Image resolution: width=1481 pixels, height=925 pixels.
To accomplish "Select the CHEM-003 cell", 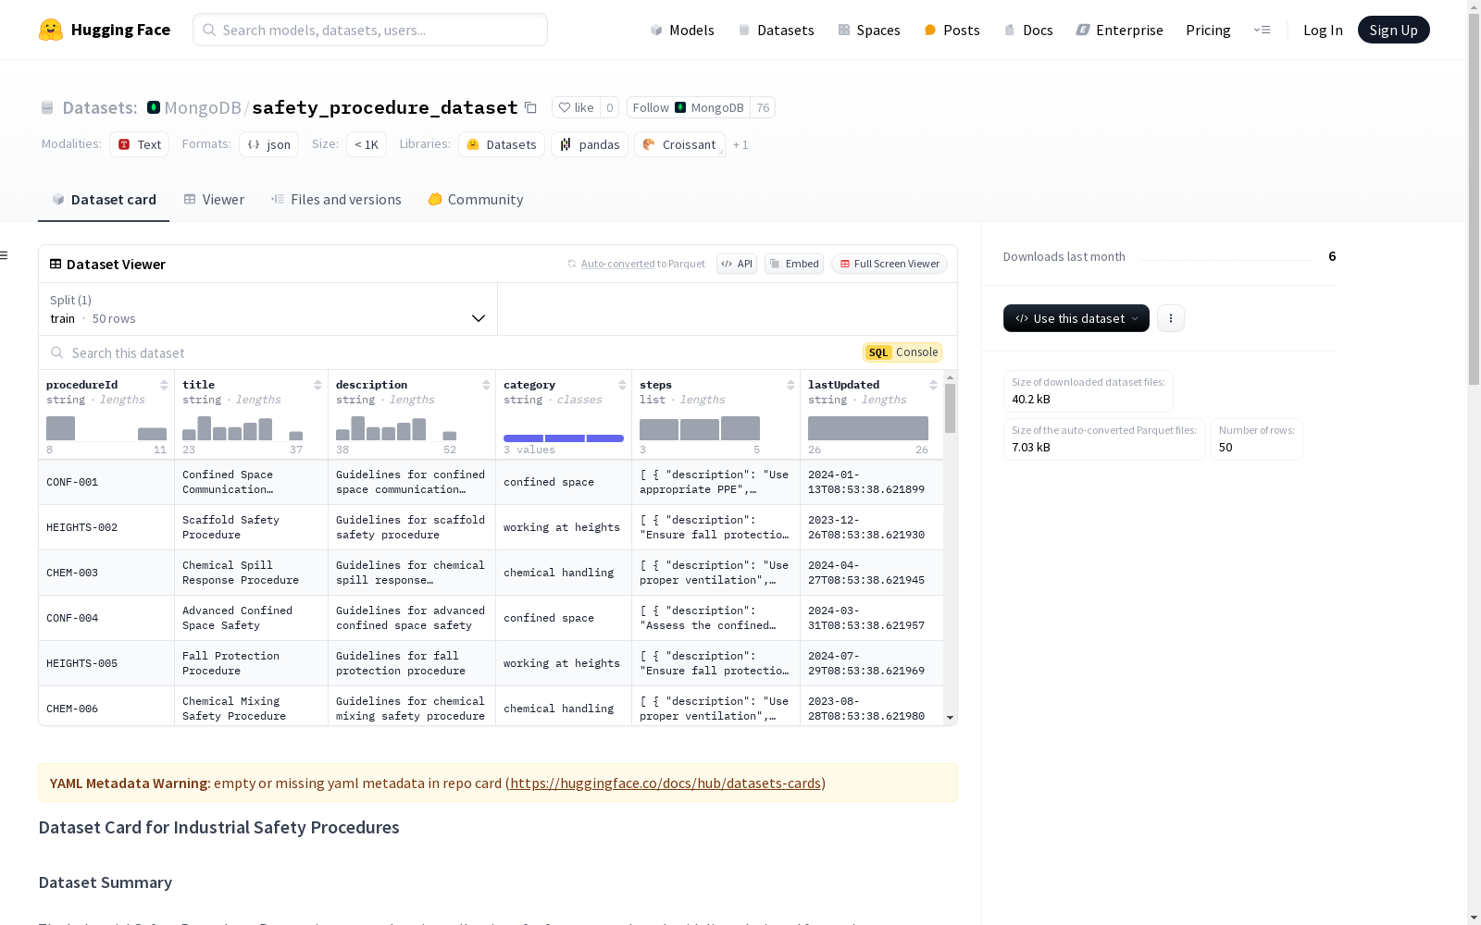I will click(106, 573).
